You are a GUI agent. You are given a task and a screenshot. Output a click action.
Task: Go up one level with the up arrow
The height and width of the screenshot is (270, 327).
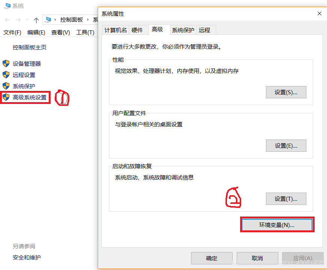(36, 20)
